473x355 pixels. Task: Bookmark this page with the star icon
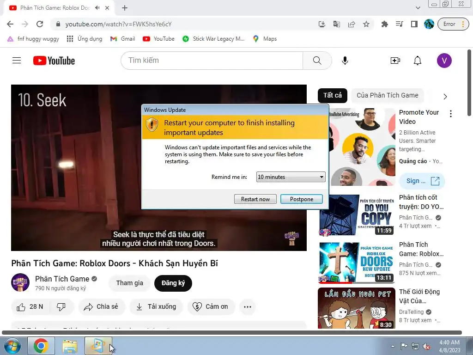pos(366,24)
